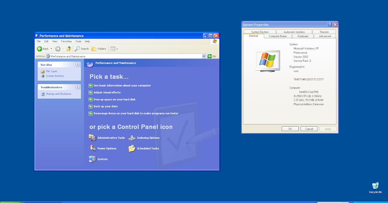The height and width of the screenshot is (203, 388).
Task: Open Indexing Options icon
Action: (x=132, y=138)
